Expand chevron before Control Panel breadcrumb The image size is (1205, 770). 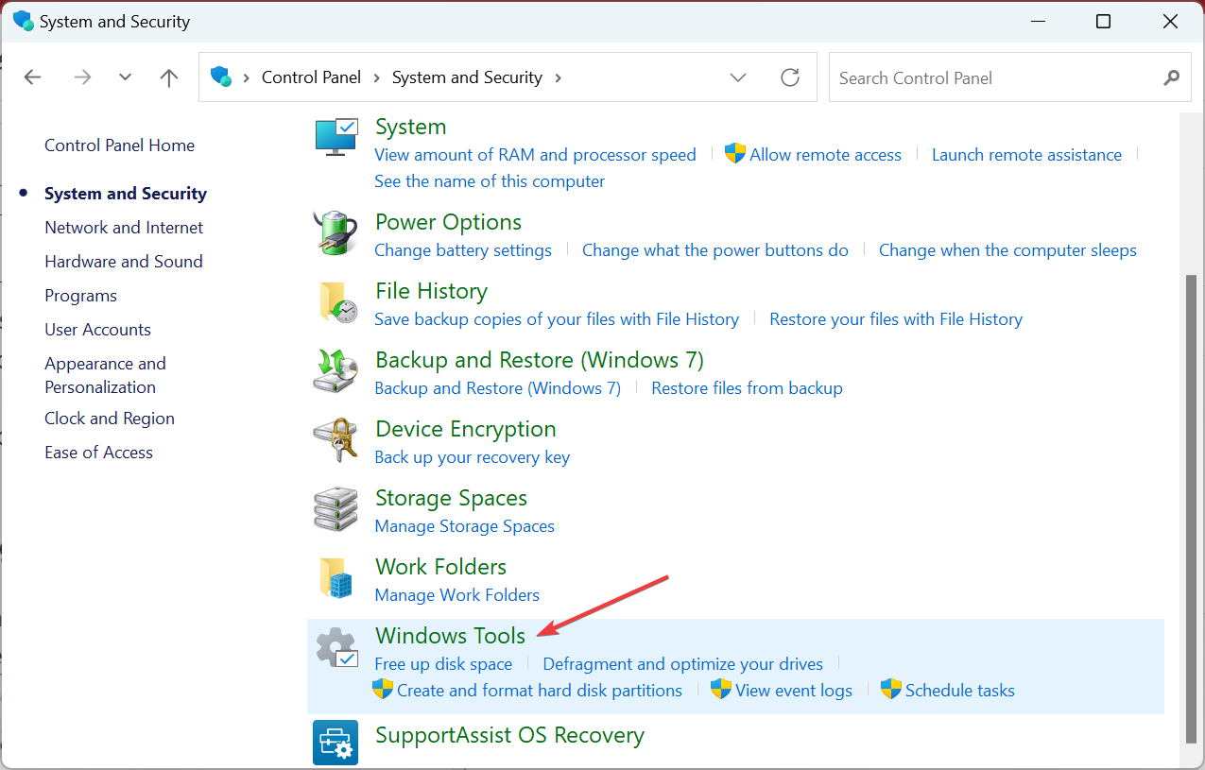pos(248,77)
